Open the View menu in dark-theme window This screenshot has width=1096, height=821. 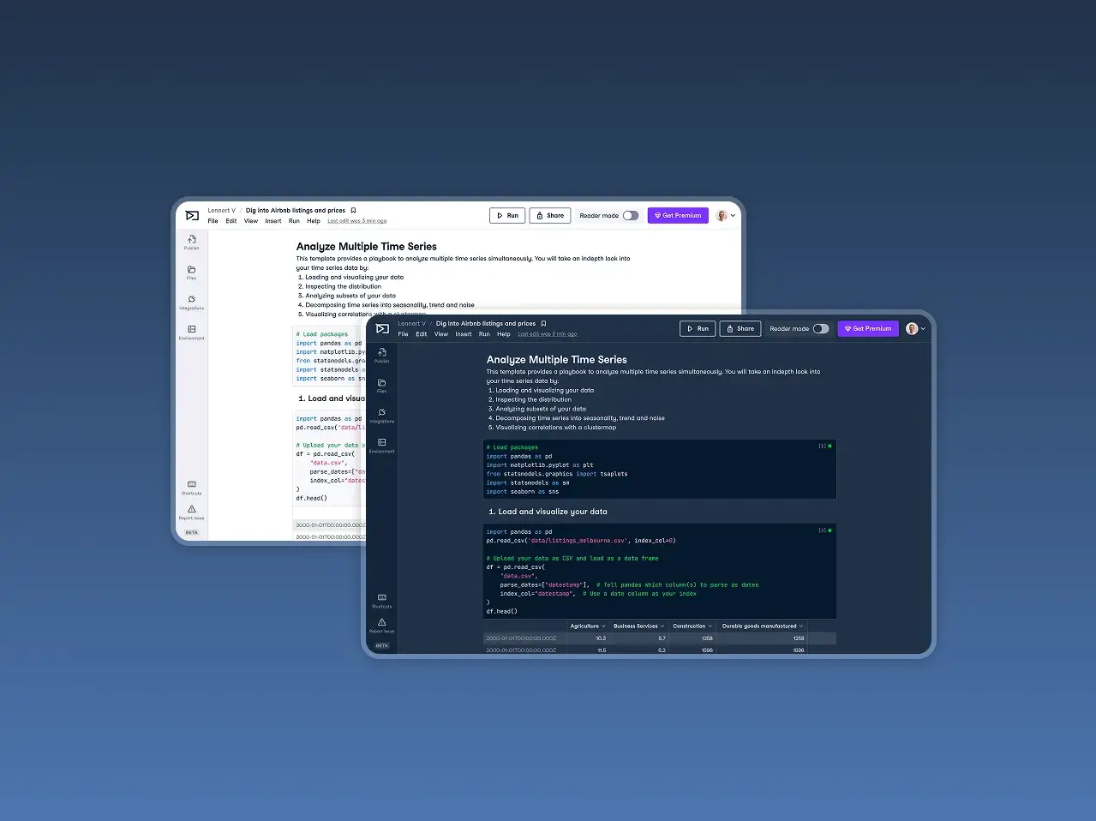click(x=440, y=334)
